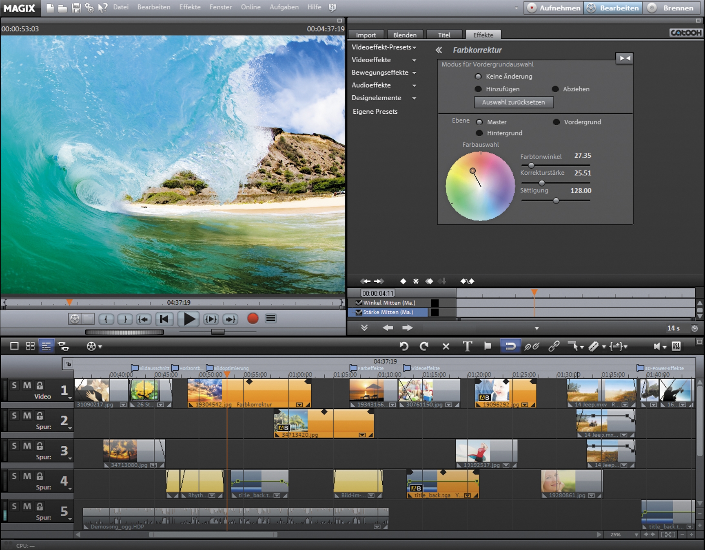Add a keyframe with the diamond icon
Screen dimensions: 705x550
click(403, 281)
